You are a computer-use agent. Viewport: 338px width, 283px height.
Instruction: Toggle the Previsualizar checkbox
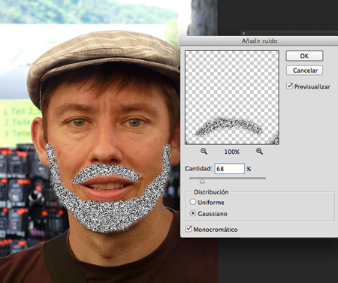[289, 86]
